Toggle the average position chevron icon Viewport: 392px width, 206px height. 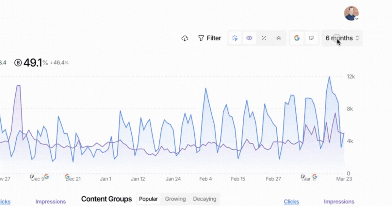click(x=279, y=38)
